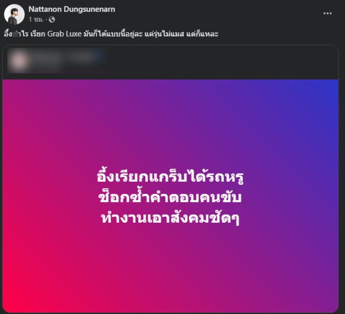Click the caption word "เรียก" before Grab Luxe
This screenshot has width=345, height=314.
[38, 34]
